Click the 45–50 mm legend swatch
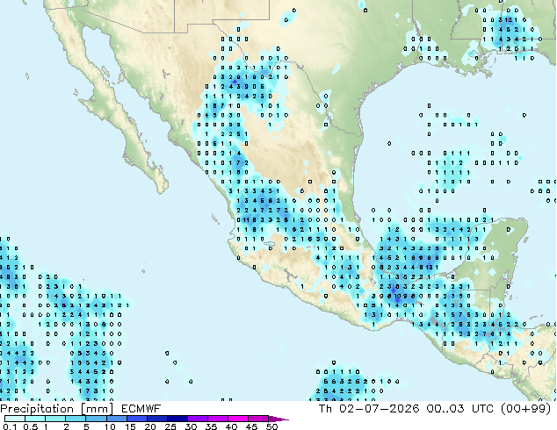 pos(258,419)
